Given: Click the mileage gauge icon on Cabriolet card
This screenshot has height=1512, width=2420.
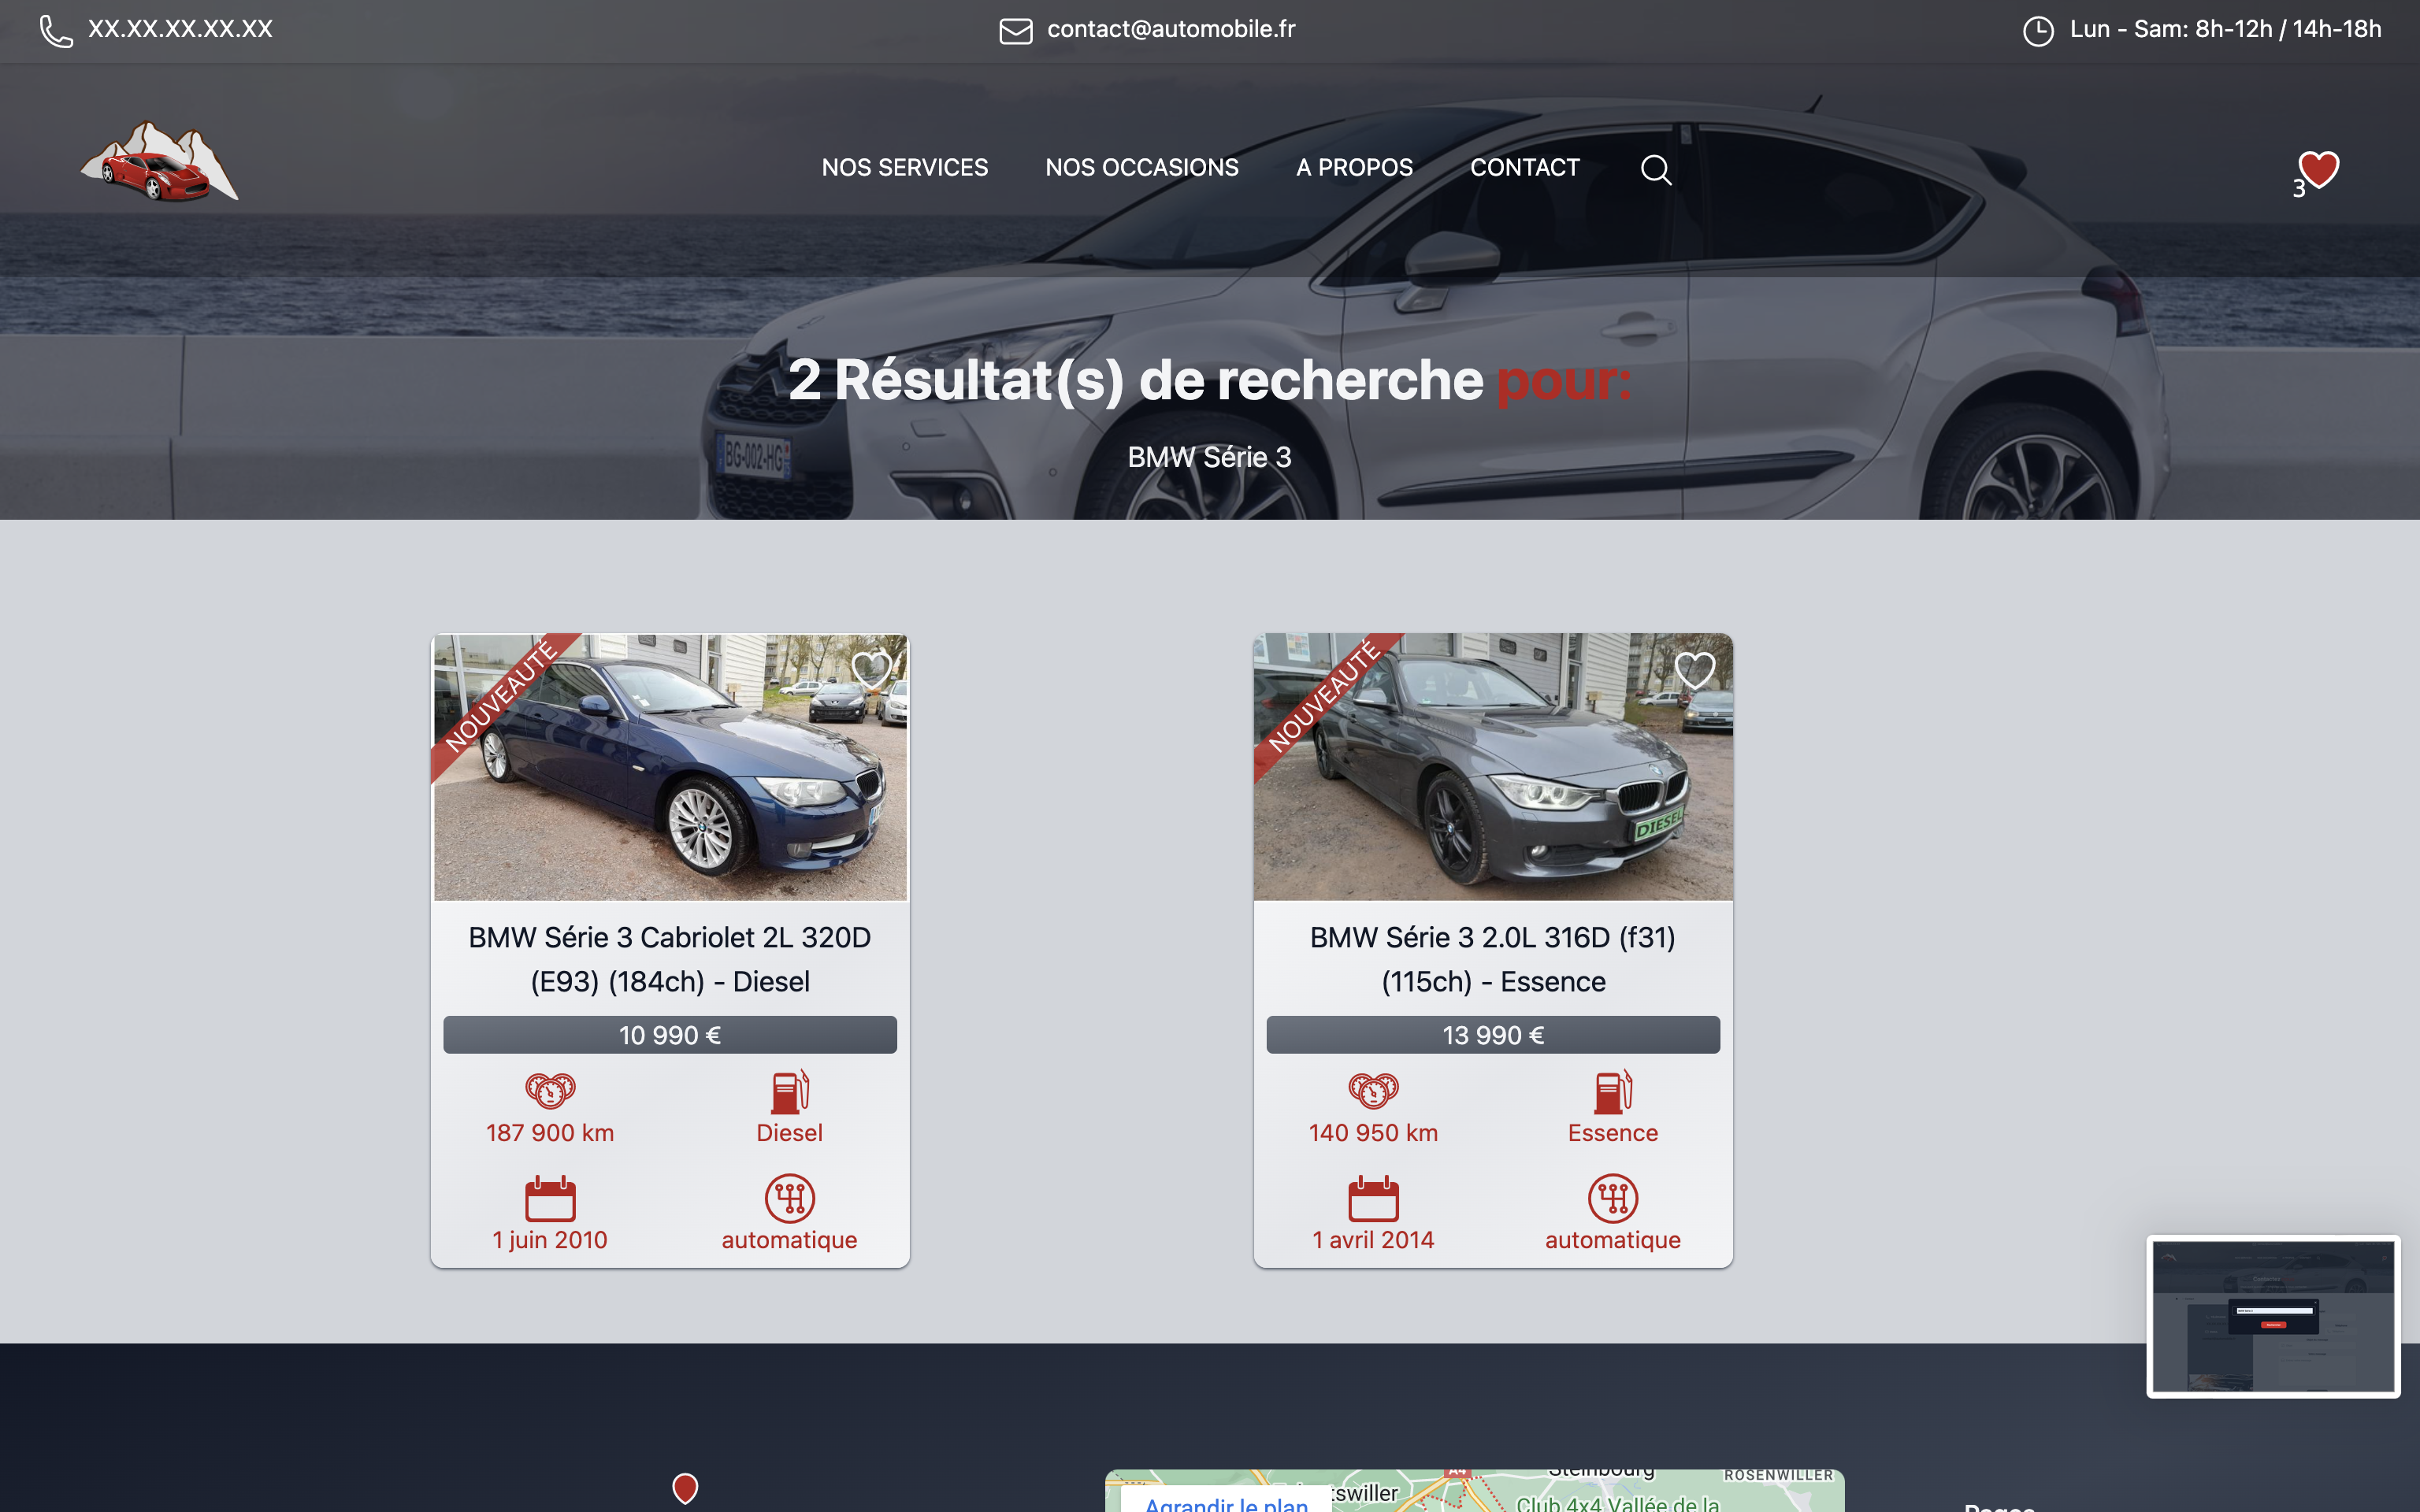Looking at the screenshot, I should tap(550, 1090).
